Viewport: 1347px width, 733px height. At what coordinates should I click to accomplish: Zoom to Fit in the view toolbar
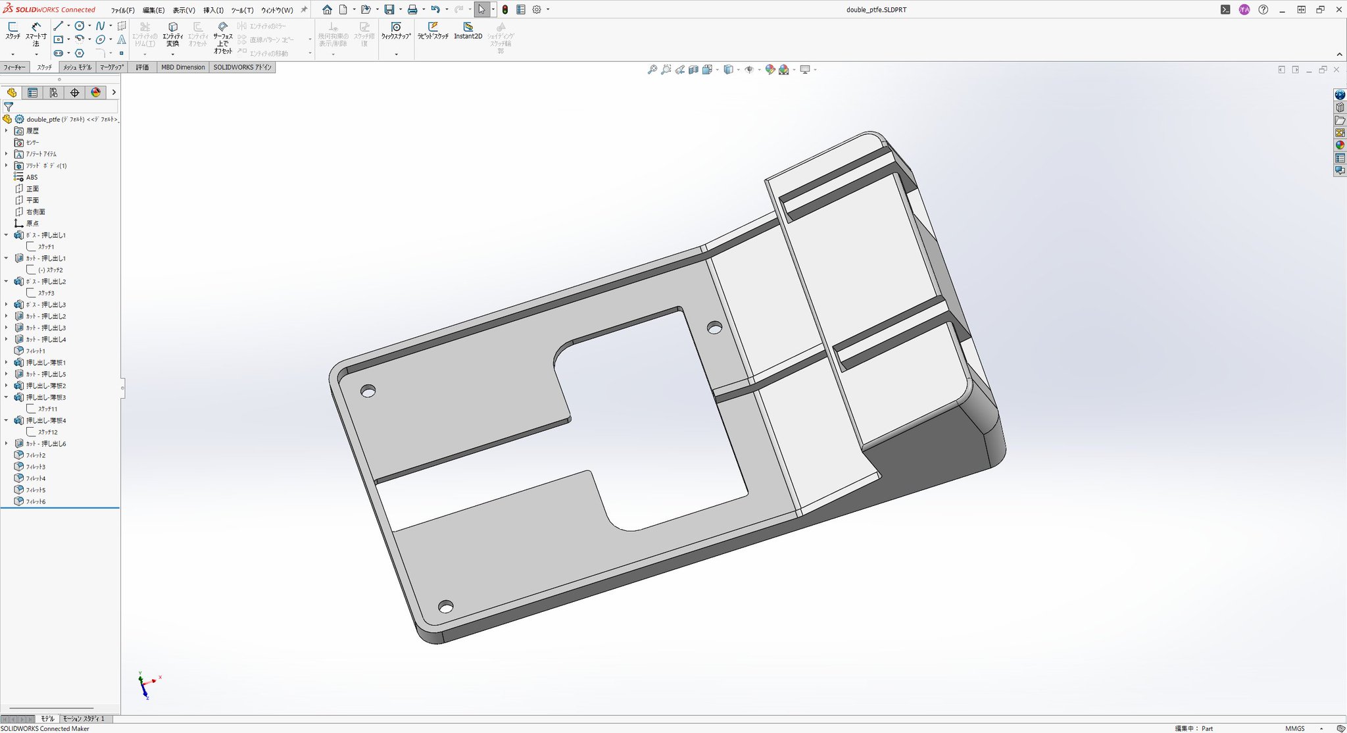tap(652, 69)
